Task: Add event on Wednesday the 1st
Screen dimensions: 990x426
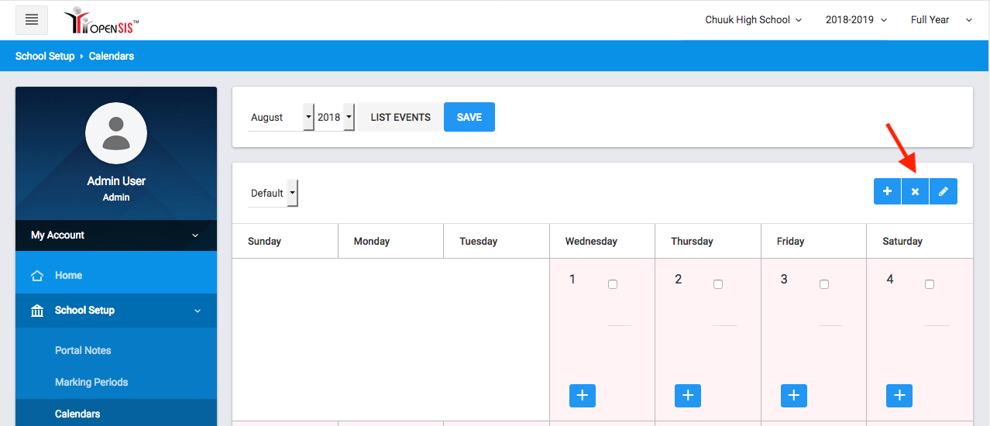Action: [x=583, y=395]
